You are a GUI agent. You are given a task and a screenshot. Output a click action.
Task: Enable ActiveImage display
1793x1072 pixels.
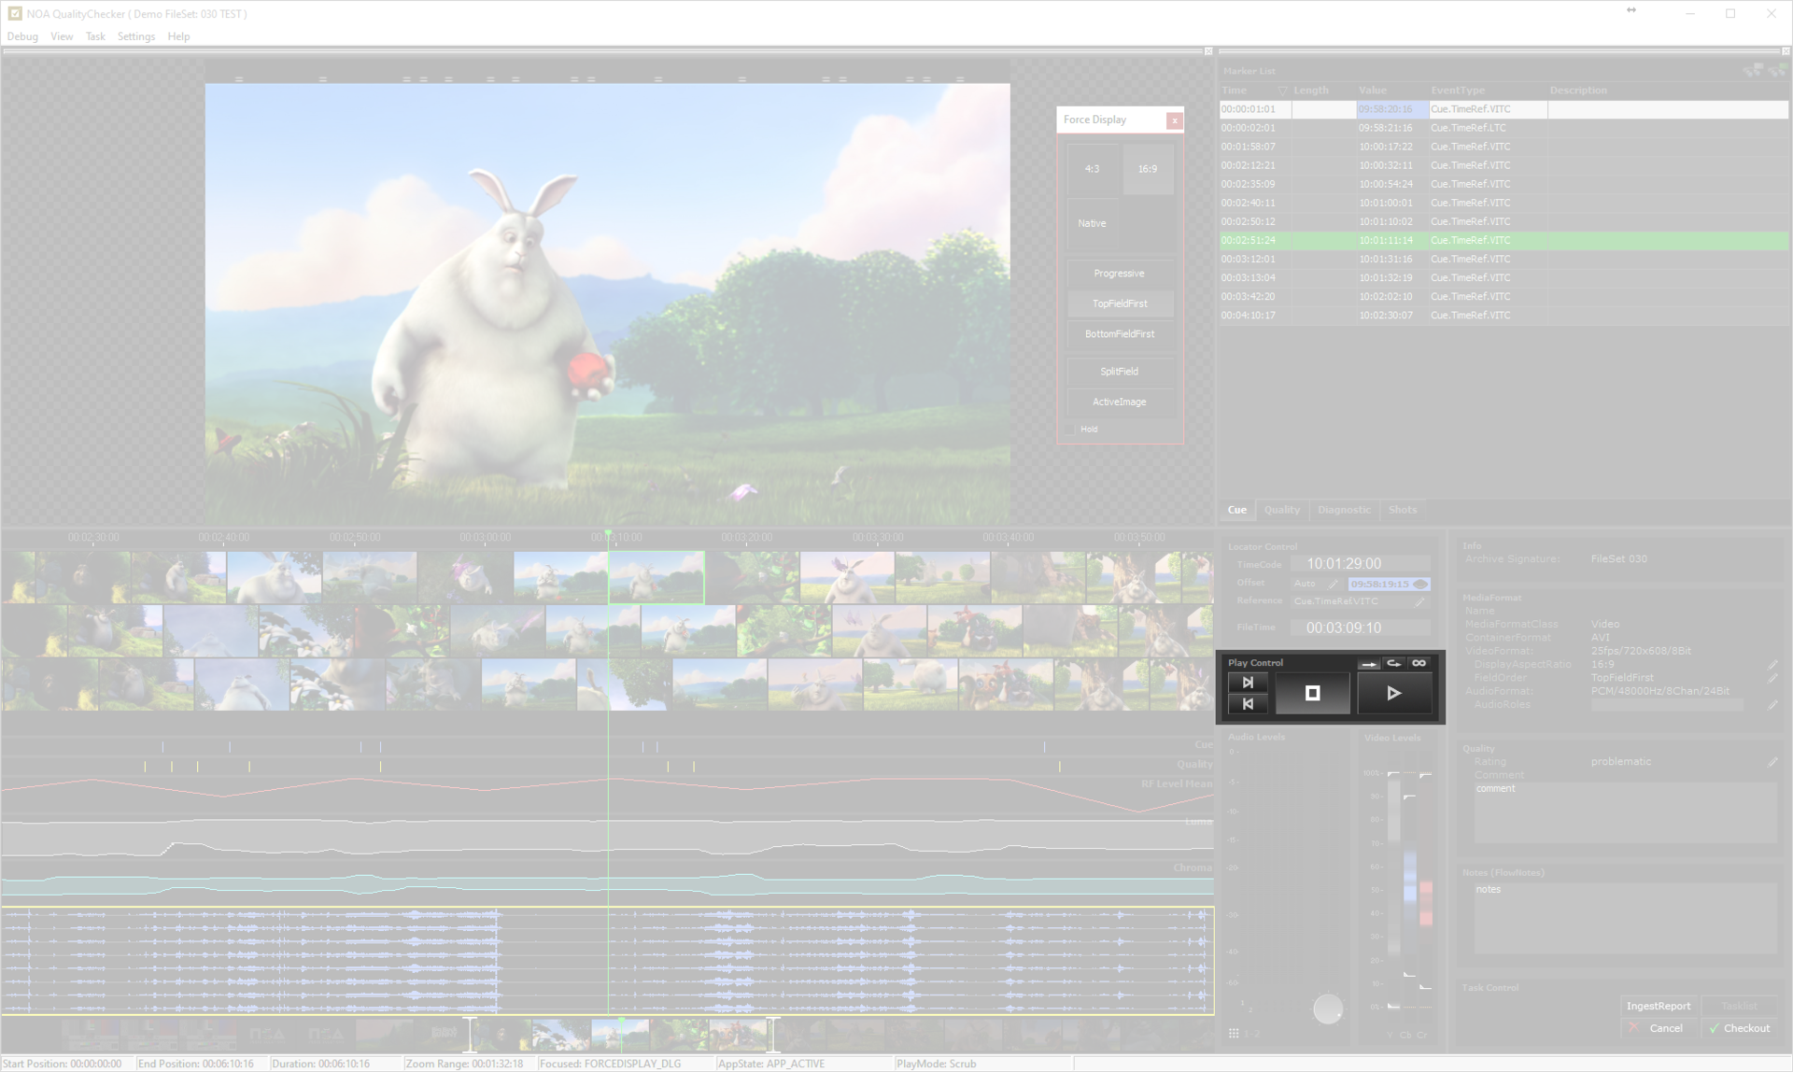coord(1120,402)
